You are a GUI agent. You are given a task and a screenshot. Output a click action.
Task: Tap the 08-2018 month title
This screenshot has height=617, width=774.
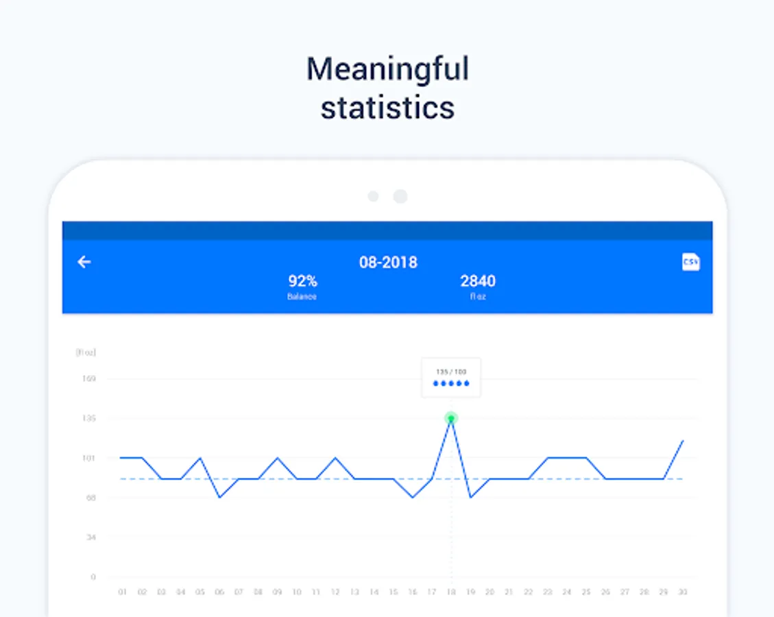coord(388,262)
